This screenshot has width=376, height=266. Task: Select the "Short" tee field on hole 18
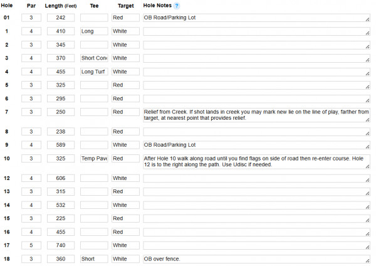point(94,258)
